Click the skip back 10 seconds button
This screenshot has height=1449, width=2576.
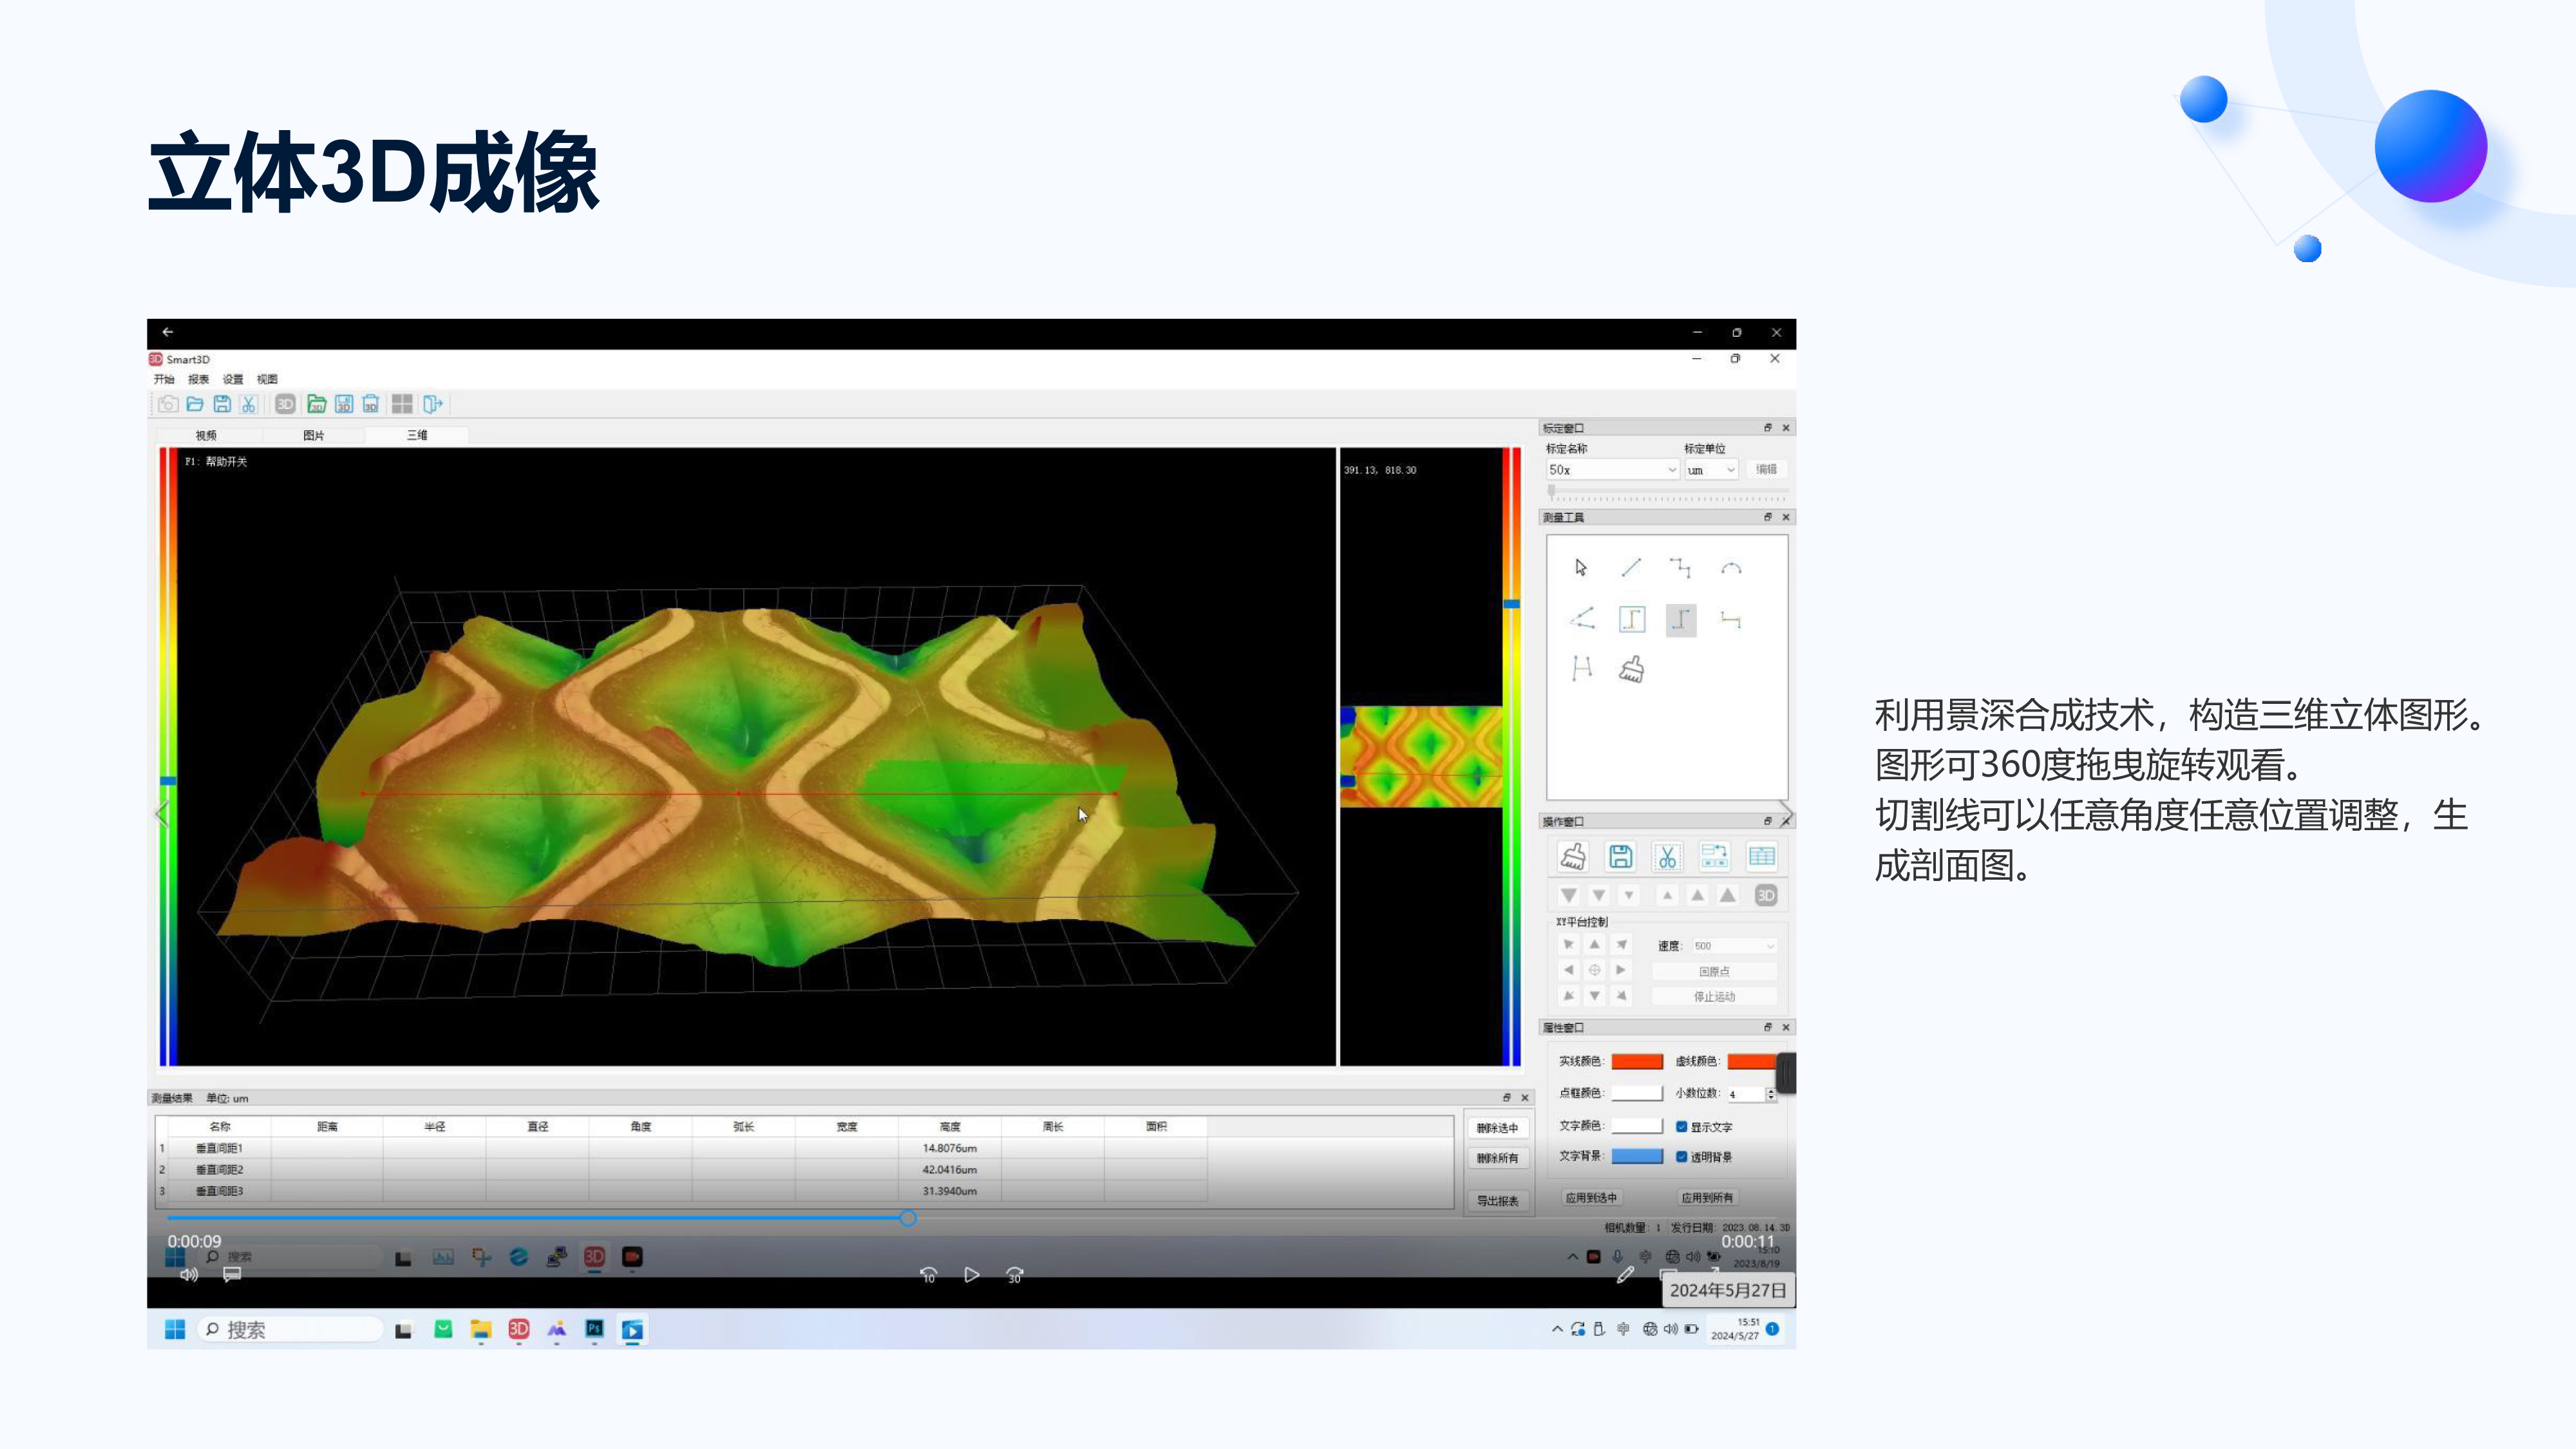[928, 1275]
